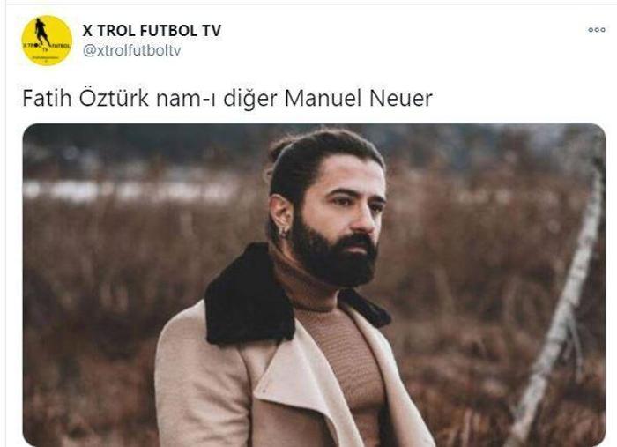Image resolution: width=617 pixels, height=447 pixels.
Task: Click the player silhouette in the yellow logo
Action: click(41, 33)
